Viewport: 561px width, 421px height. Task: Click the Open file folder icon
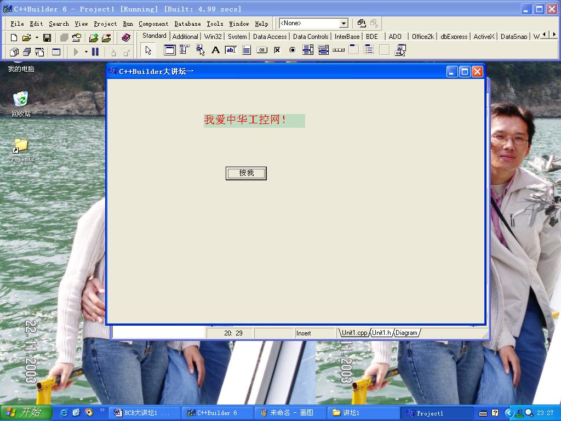click(x=26, y=38)
